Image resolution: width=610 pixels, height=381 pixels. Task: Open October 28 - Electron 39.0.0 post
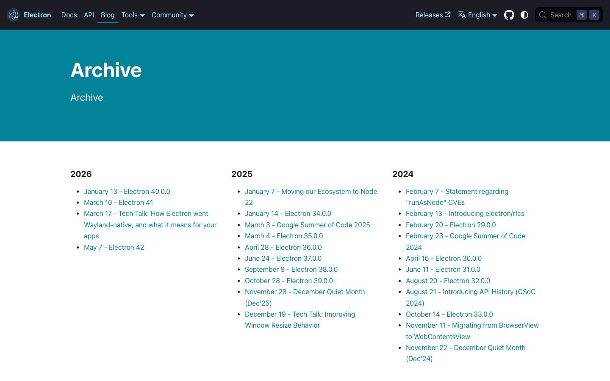(x=289, y=281)
